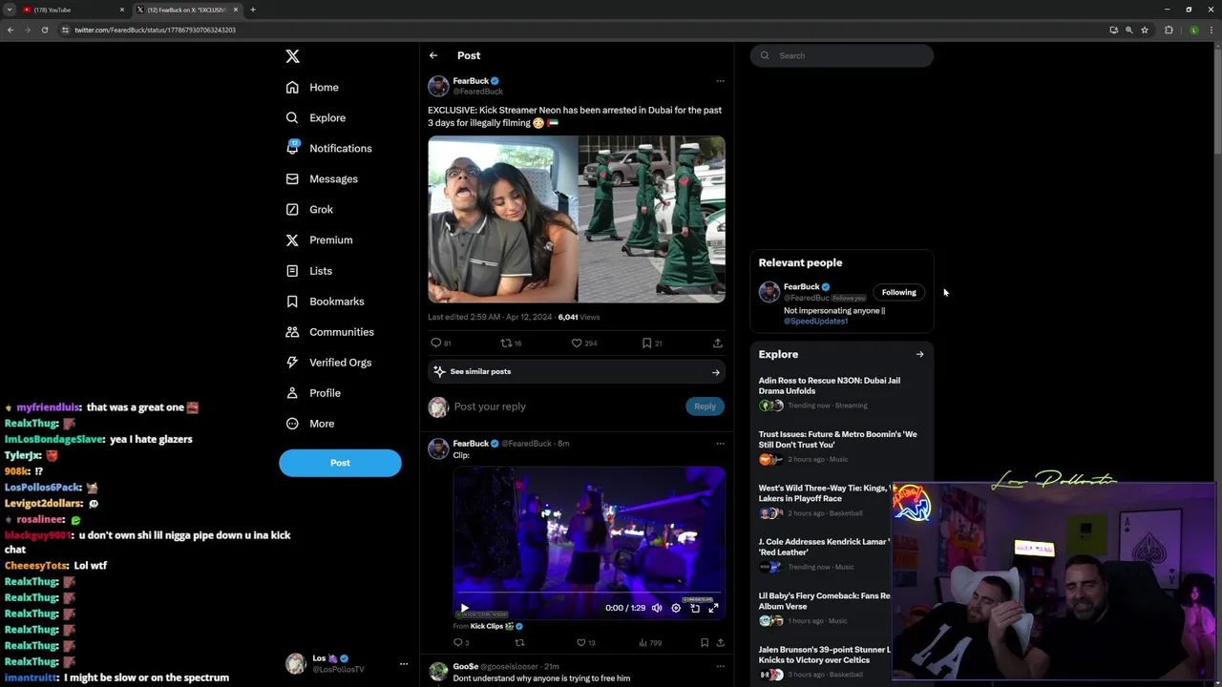This screenshot has height=687, width=1222.
Task: Open FearBuck's avatar on the main post
Action: point(438,86)
